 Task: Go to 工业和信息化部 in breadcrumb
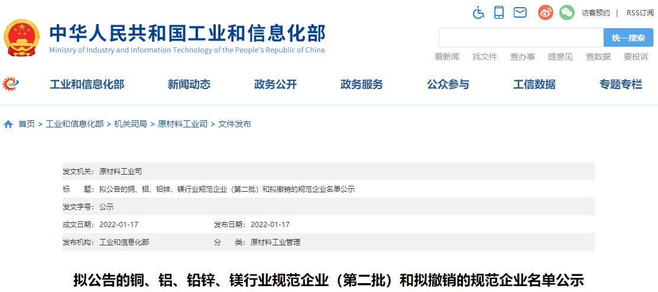[74, 124]
